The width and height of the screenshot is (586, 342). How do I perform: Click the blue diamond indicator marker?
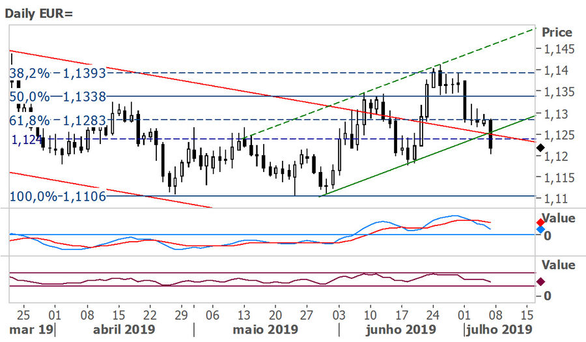(540, 230)
